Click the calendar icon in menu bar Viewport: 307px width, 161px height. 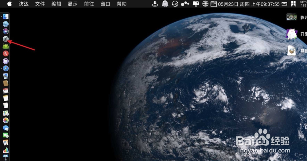pos(213,4)
